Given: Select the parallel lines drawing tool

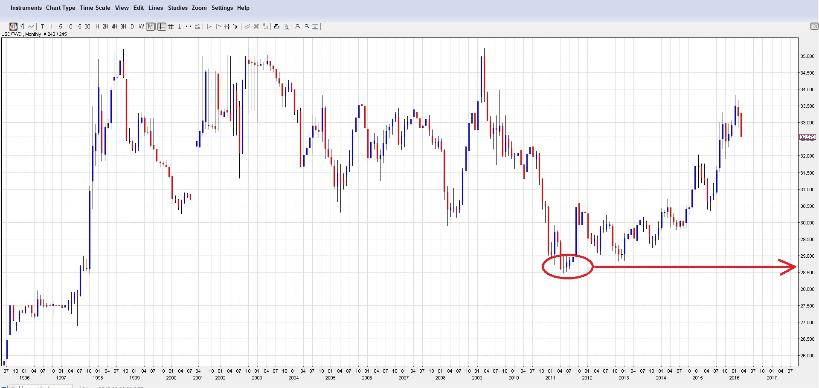Looking at the screenshot, I should [x=227, y=26].
